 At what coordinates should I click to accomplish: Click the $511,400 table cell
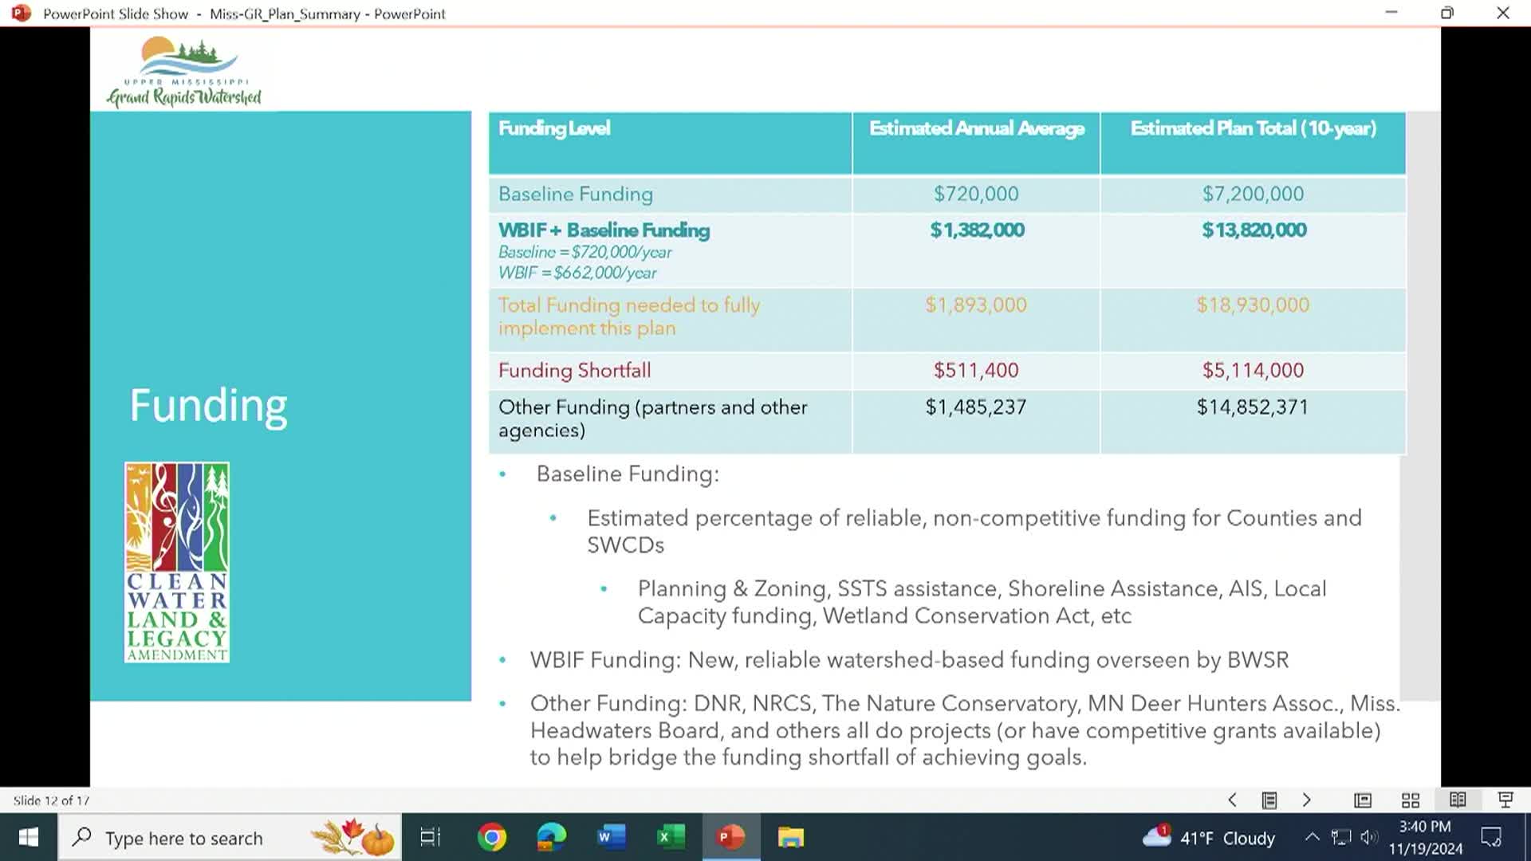point(976,370)
